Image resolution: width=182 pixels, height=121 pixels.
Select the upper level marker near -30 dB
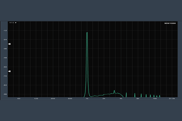[9, 44]
